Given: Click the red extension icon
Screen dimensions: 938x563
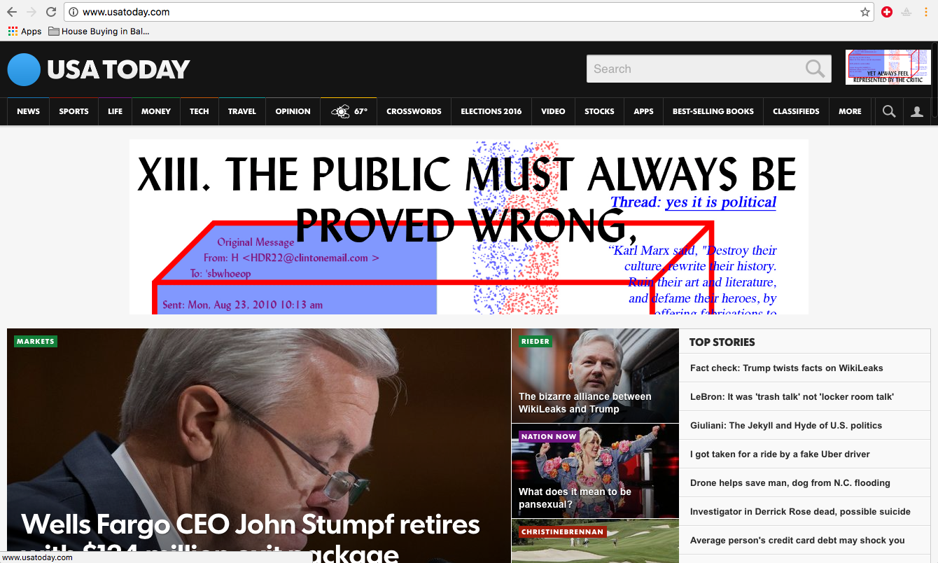Looking at the screenshot, I should pyautogui.click(x=887, y=12).
